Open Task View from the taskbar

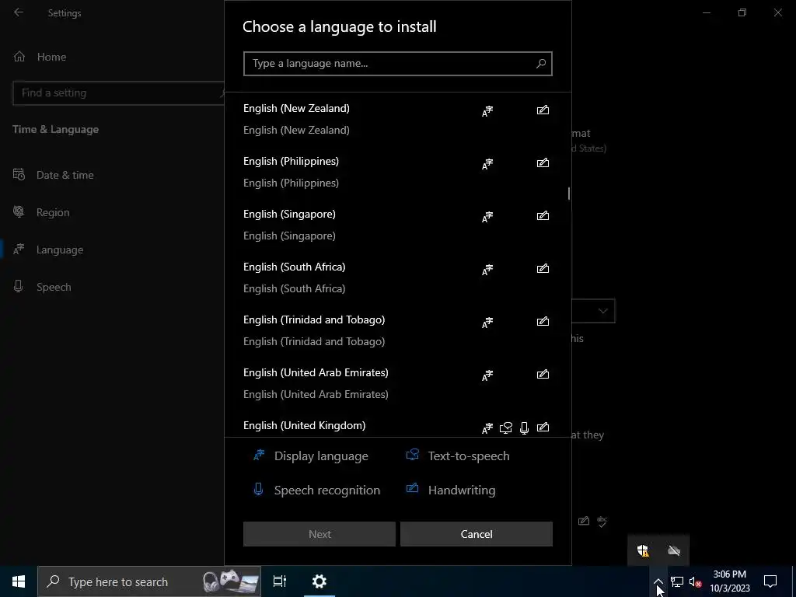(x=280, y=581)
